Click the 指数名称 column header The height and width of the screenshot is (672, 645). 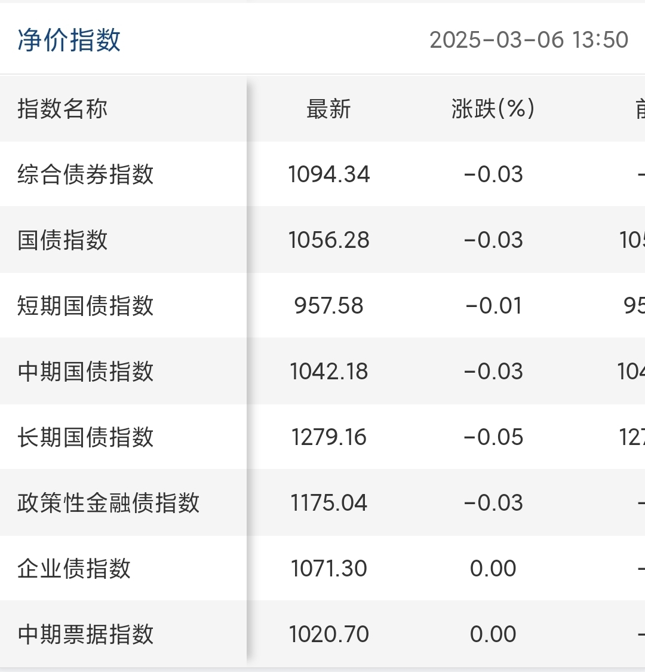[x=63, y=109]
